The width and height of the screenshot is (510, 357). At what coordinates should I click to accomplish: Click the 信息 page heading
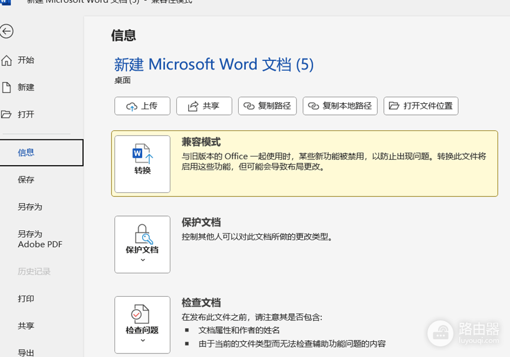tap(123, 35)
